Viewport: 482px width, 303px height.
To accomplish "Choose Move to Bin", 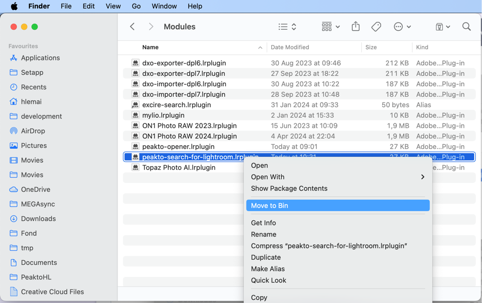I will pos(338,206).
